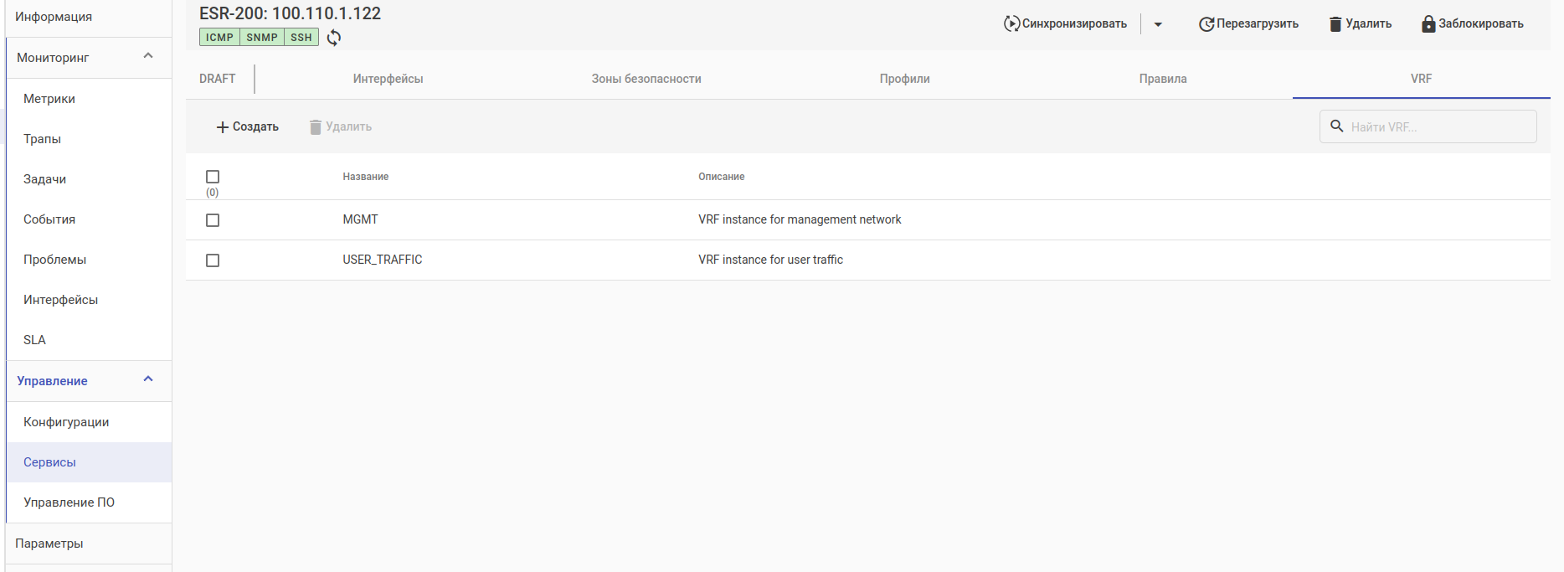Viewport: 1564px width, 572px height.
Task: Click the refresh status icon beside SSH
Action: (x=334, y=38)
